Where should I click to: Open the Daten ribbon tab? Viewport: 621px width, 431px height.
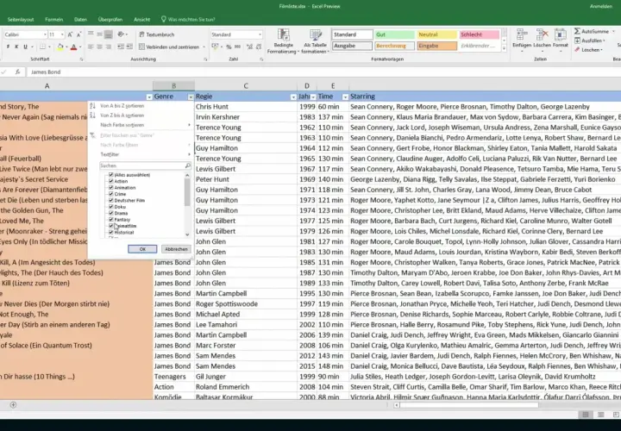tap(80, 19)
